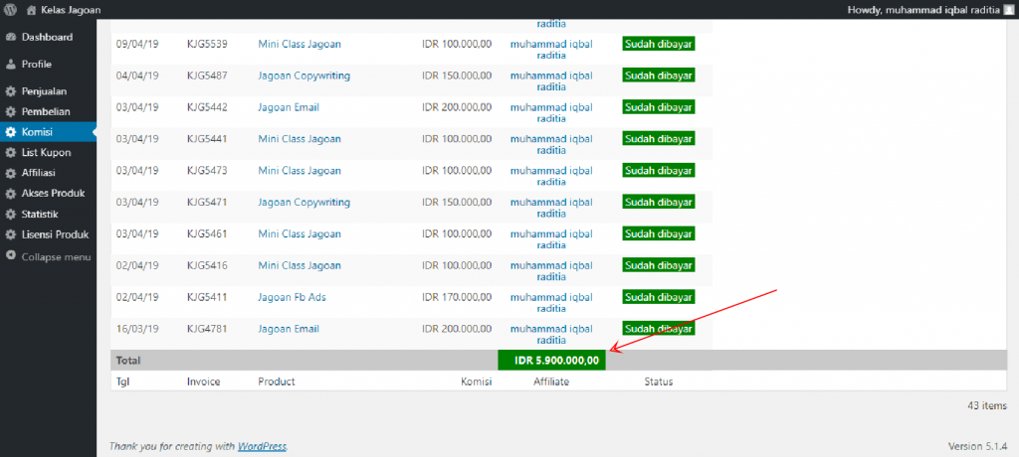
Task: Click the home icon beside Kelas Jagoan
Action: point(31,10)
